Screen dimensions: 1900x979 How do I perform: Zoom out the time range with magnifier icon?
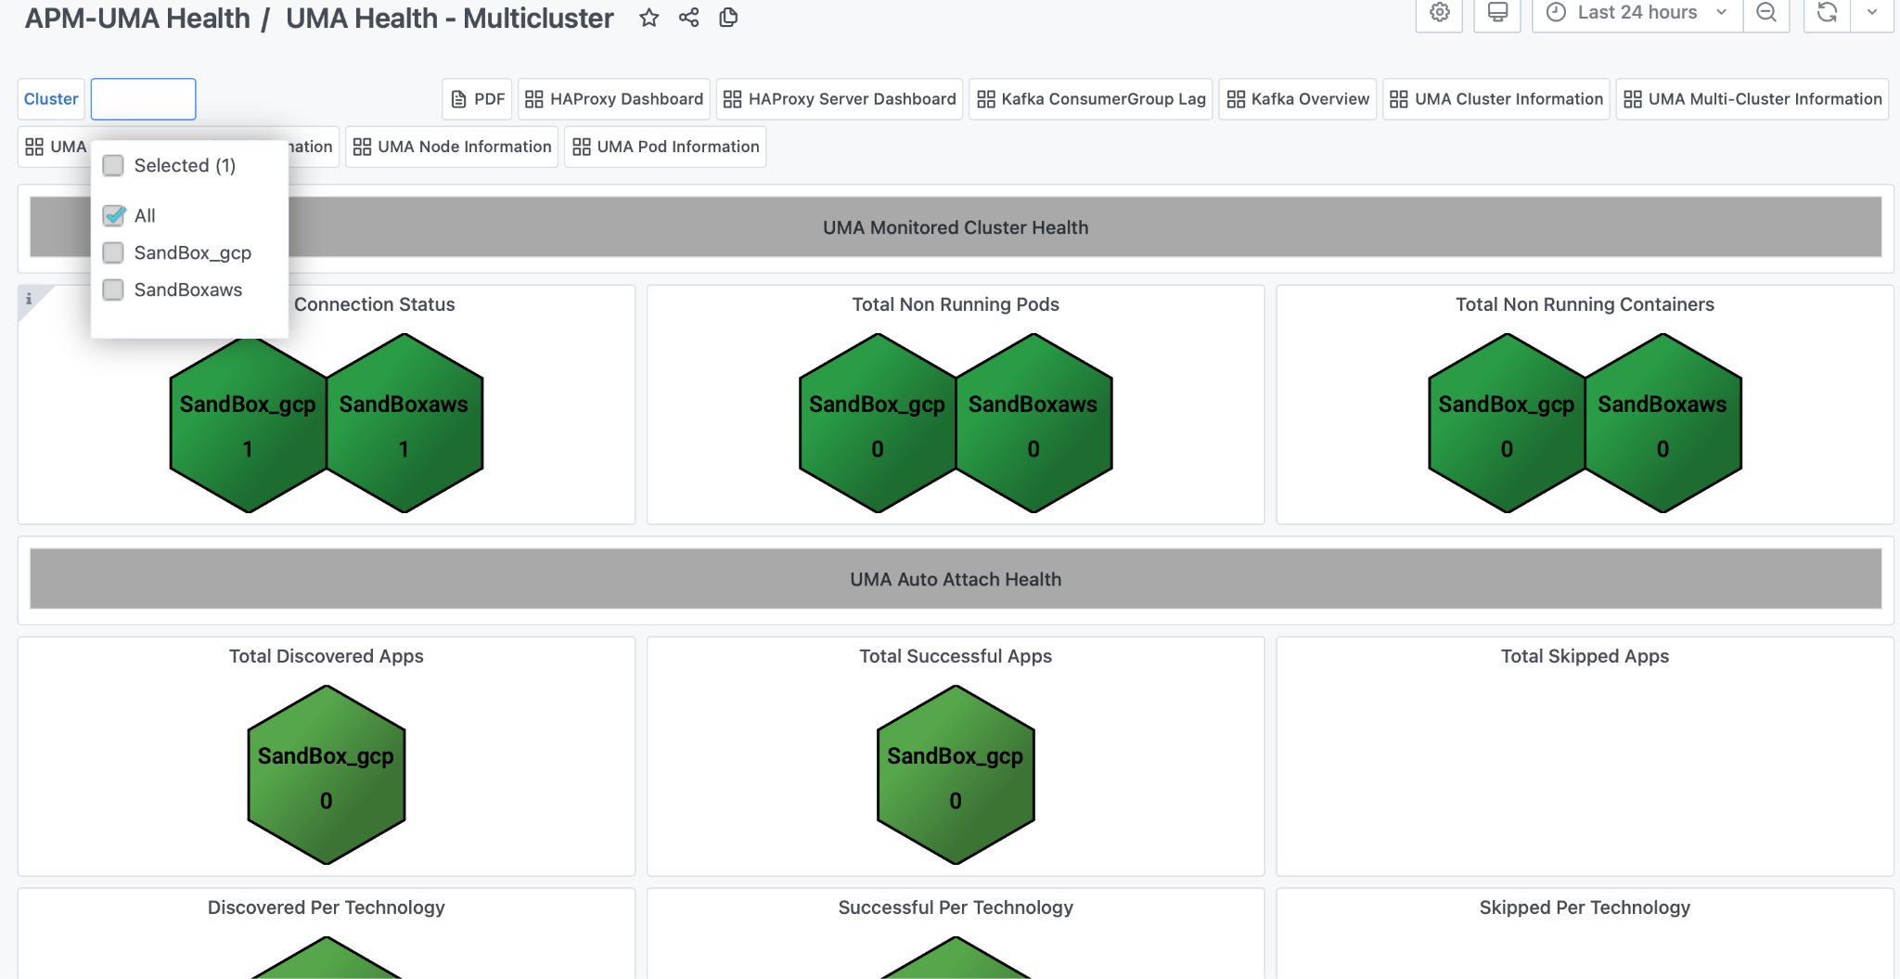(1766, 13)
